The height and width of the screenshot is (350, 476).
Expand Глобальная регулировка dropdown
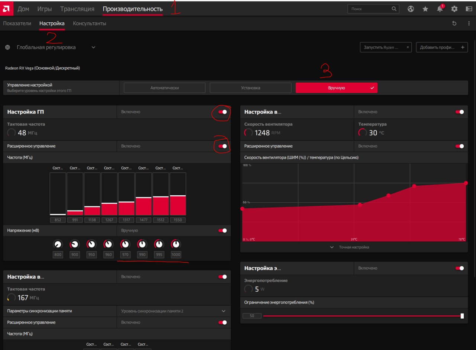[93, 47]
